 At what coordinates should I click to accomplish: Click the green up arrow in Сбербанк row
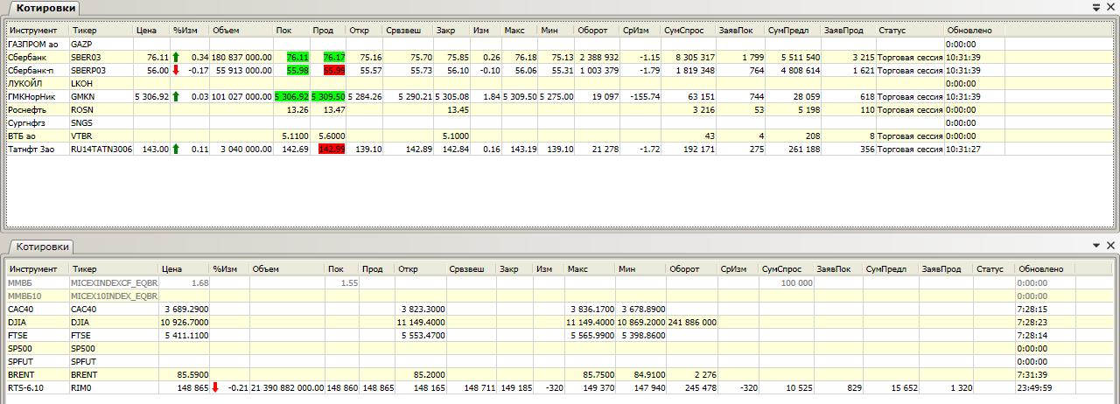point(176,57)
